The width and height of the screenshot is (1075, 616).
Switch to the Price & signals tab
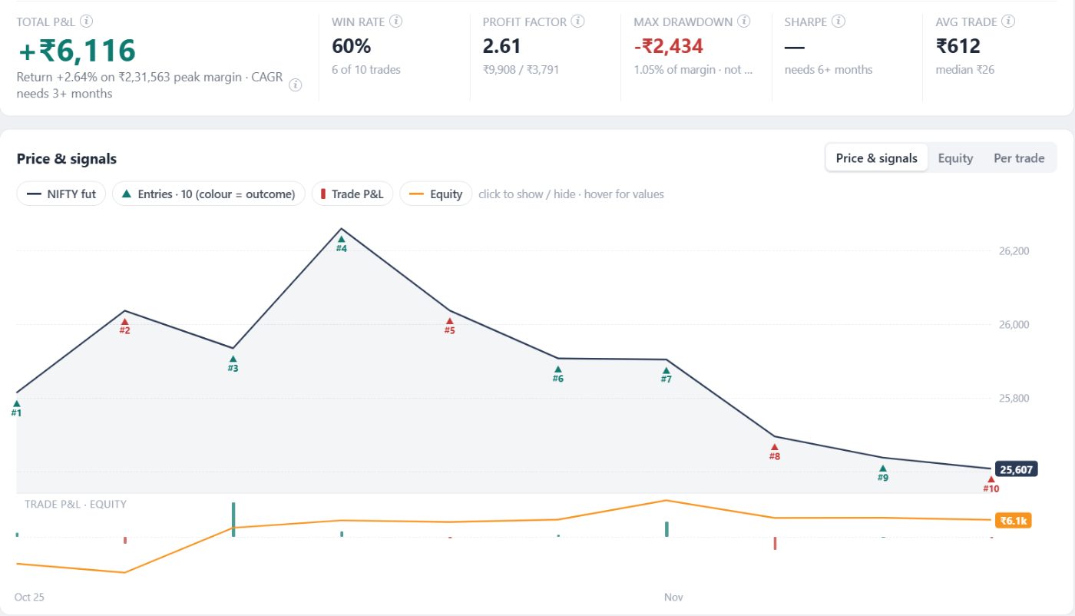click(876, 158)
